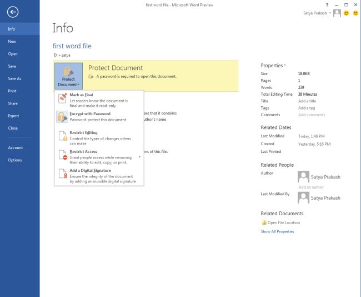The width and height of the screenshot is (361, 297).
Task: Open the Share page
Action: pos(20,103)
